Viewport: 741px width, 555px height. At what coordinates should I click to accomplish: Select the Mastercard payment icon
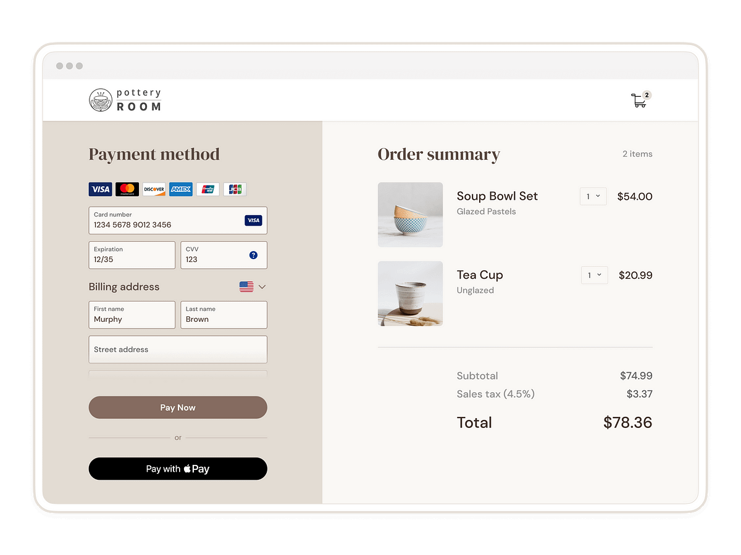coord(127,189)
